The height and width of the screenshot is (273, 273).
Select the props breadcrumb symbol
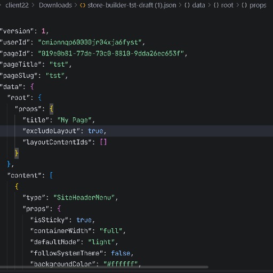[x=258, y=5]
